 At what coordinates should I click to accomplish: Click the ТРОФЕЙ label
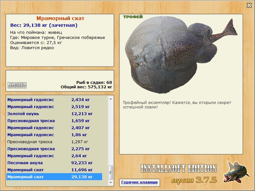[133, 17]
